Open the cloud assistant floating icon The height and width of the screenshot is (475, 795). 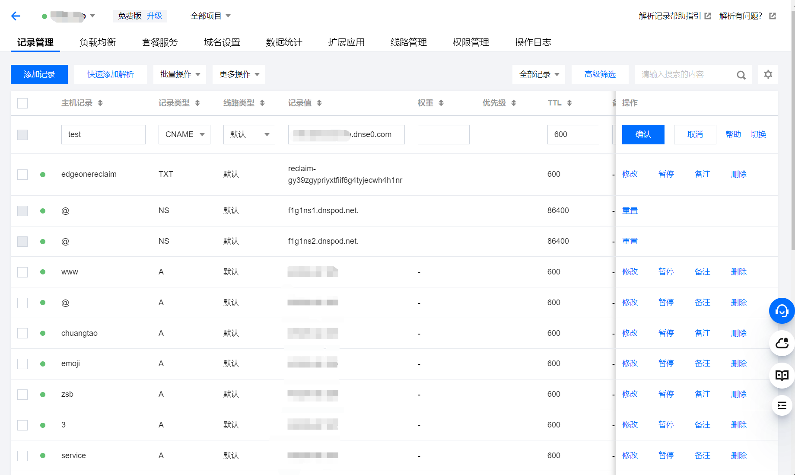pyautogui.click(x=782, y=343)
